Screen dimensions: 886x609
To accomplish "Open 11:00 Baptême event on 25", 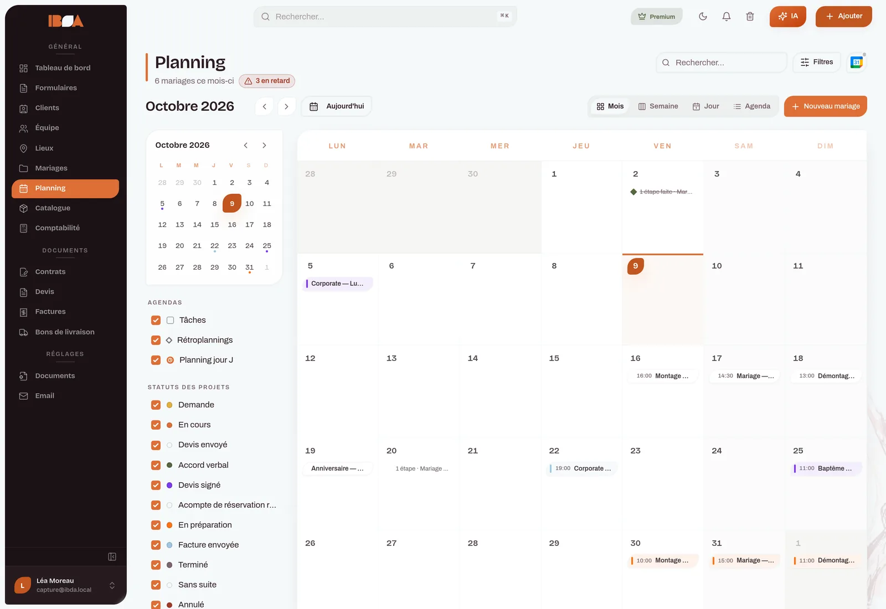I will [826, 468].
